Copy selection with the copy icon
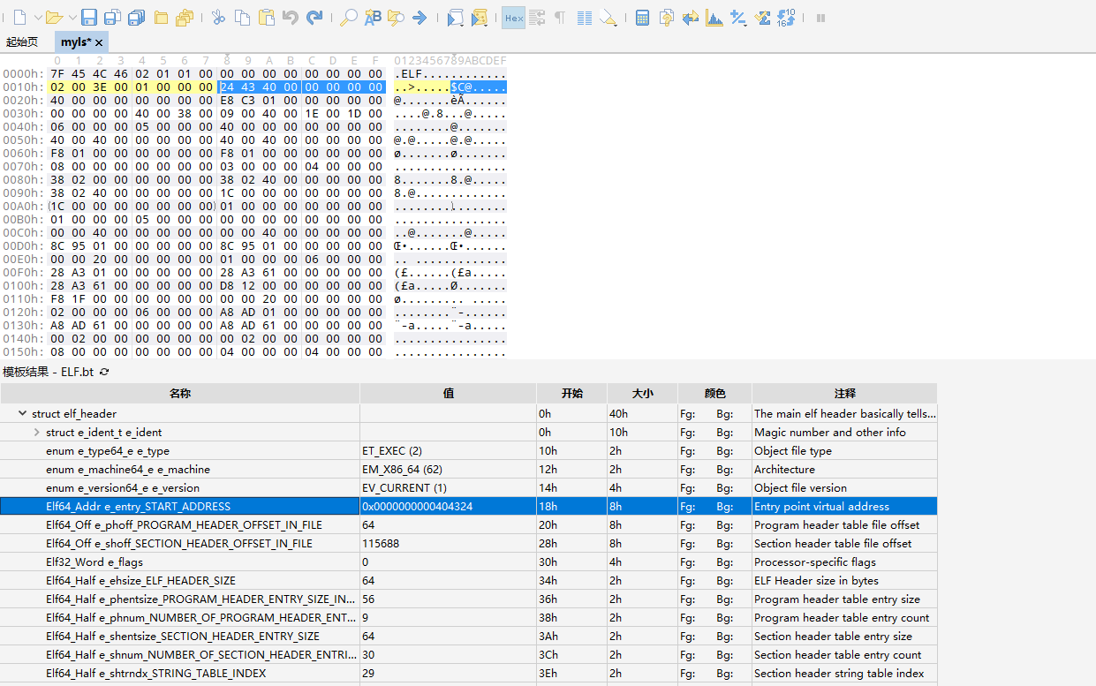Viewport: 1096px width, 686px height. (243, 18)
